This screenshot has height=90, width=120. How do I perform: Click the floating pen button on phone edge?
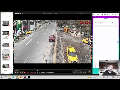(118, 42)
